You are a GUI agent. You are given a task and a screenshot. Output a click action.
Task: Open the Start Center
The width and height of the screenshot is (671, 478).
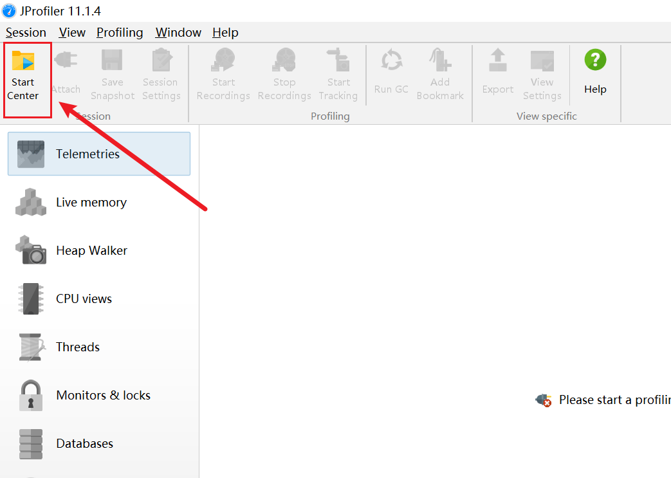click(24, 62)
